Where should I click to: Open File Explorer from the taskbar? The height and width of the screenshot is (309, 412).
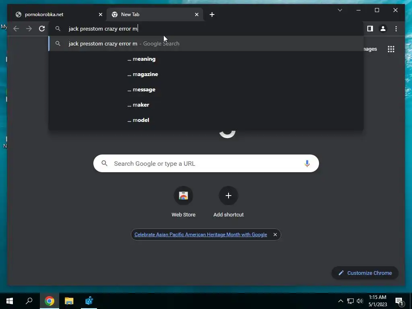pyautogui.click(x=69, y=301)
